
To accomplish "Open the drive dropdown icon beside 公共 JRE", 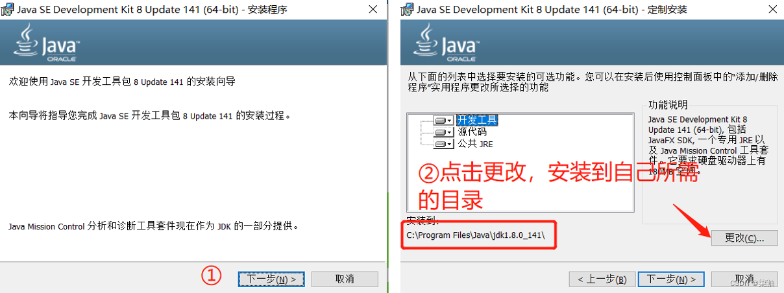I will [x=444, y=144].
